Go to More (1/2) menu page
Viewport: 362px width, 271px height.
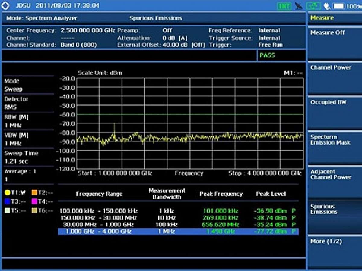click(x=335, y=251)
